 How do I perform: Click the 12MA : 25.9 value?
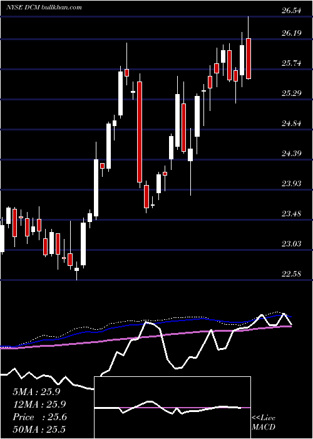tap(39, 405)
